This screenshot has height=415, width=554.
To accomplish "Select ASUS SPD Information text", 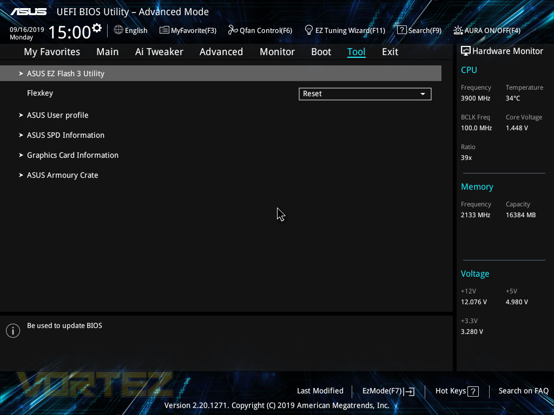I will 65,135.
